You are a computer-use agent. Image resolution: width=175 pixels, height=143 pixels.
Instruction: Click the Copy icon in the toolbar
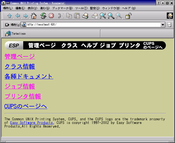[69, 16]
